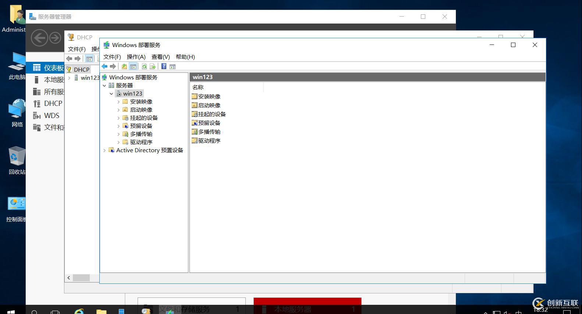
Task: Select the Administrator folder on the desktop
Action: (14, 19)
